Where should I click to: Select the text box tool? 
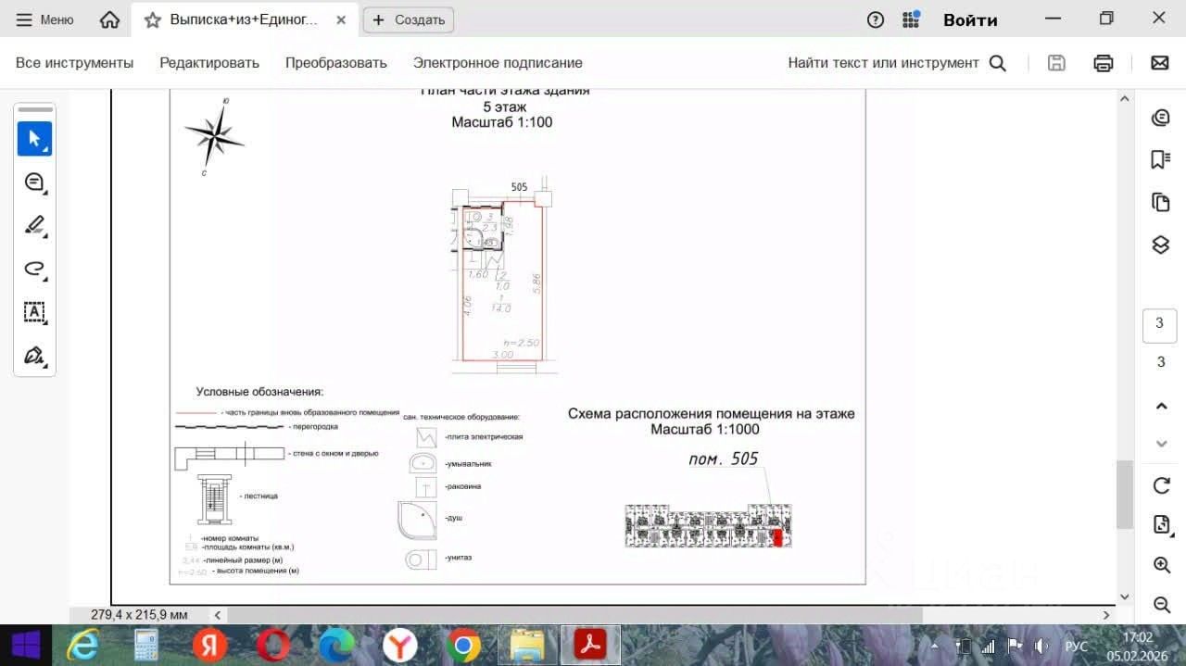pos(34,312)
